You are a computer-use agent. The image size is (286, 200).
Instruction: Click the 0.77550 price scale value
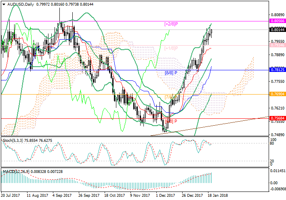278,81
